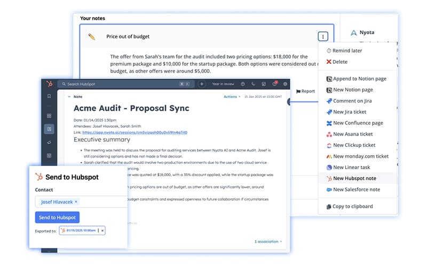
Task: Remove the exported 01/15/2025 10:00am tag
Action: point(103,230)
